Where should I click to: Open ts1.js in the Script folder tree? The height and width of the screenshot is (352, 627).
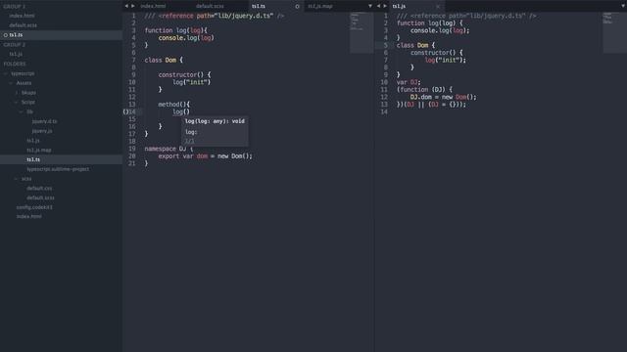tap(33, 141)
